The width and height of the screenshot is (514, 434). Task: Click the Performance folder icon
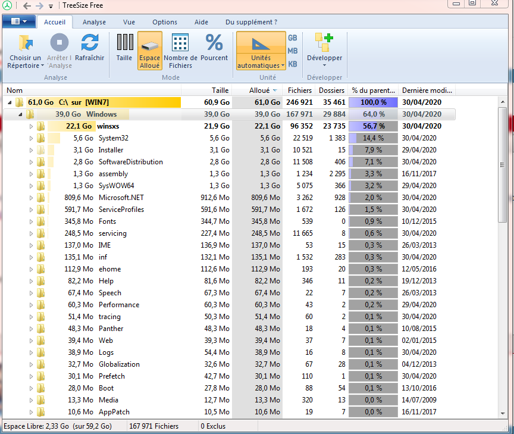(40, 305)
